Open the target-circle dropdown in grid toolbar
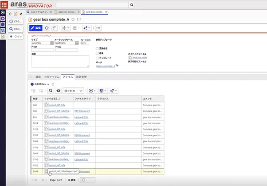 point(92,91)
